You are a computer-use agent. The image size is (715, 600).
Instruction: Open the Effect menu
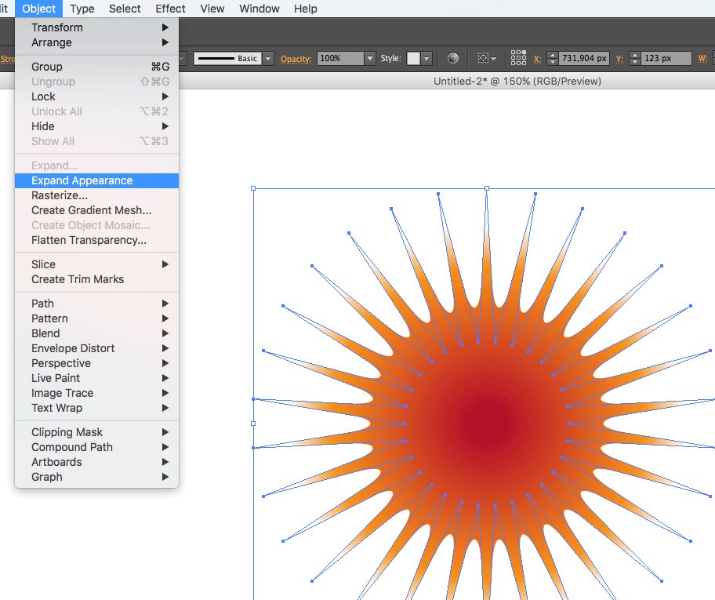pos(170,9)
